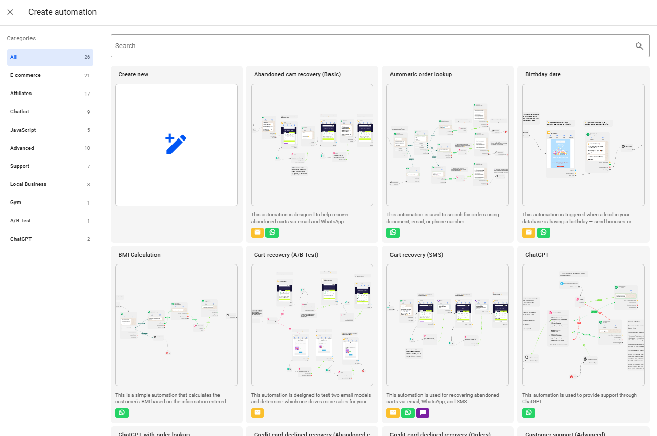
Task: Click email icon under Abandoned cart recovery (Basic)
Action: (x=257, y=232)
